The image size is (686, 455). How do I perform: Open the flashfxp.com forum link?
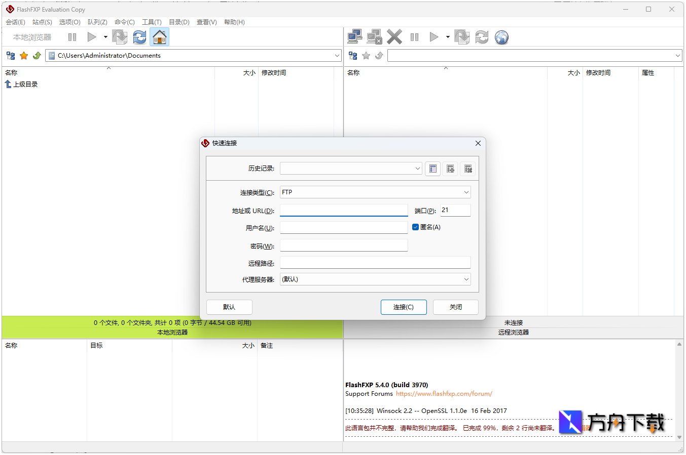(x=444, y=394)
